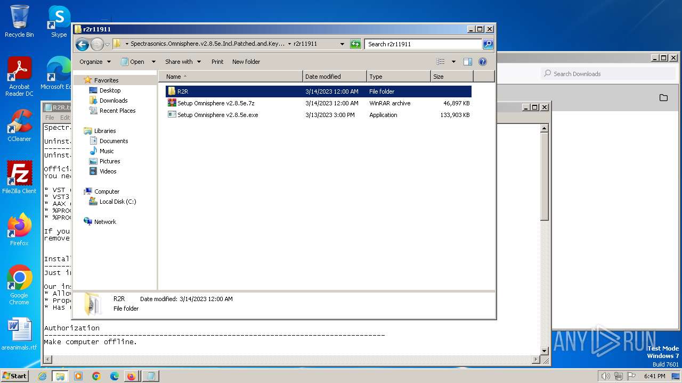Open Google Chrome desktop shortcut
The image size is (682, 383).
coord(19,285)
